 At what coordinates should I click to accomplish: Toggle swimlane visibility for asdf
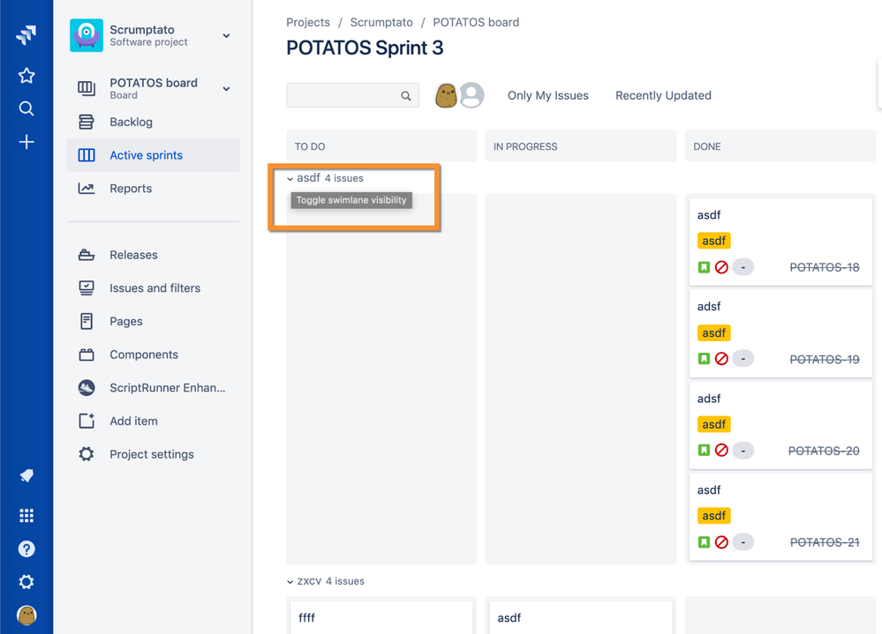click(x=351, y=200)
